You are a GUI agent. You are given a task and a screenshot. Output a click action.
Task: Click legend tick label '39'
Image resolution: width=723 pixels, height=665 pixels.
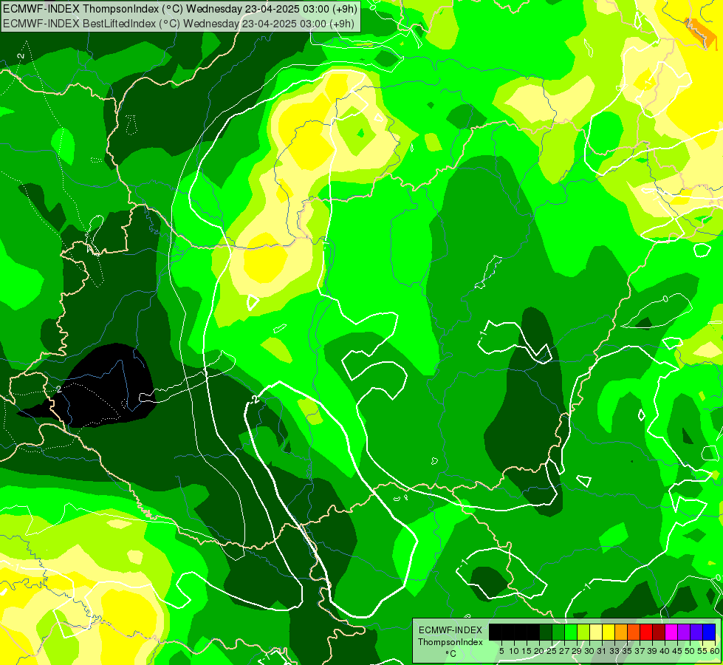[x=652, y=651]
